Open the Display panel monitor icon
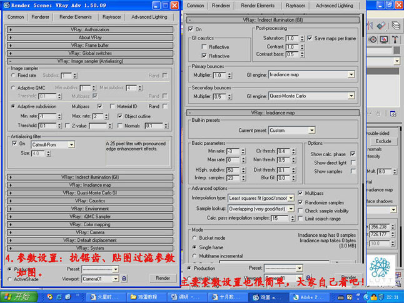404x303 pixels. 384,39
